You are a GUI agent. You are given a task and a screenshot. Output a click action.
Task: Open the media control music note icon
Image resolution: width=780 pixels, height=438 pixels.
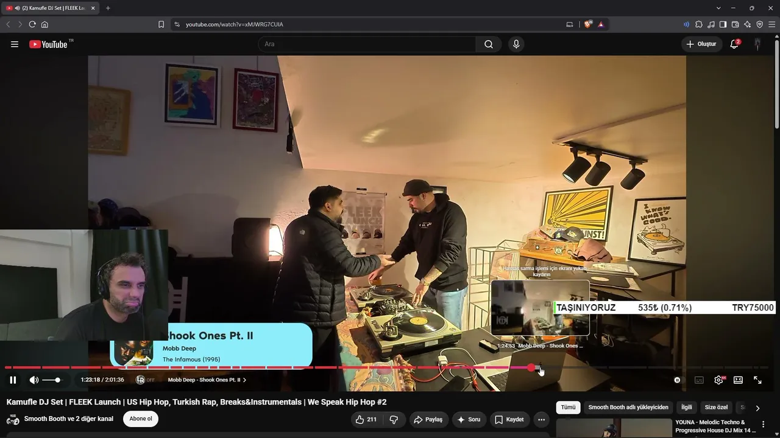(711, 24)
